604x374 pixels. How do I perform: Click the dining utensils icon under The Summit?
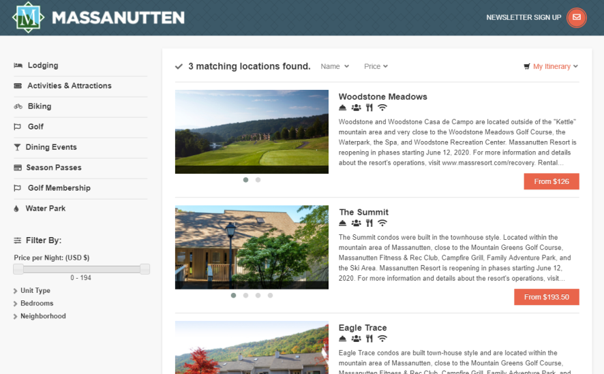[369, 223]
